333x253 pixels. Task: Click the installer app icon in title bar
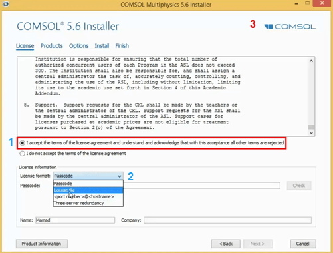tap(5, 4)
